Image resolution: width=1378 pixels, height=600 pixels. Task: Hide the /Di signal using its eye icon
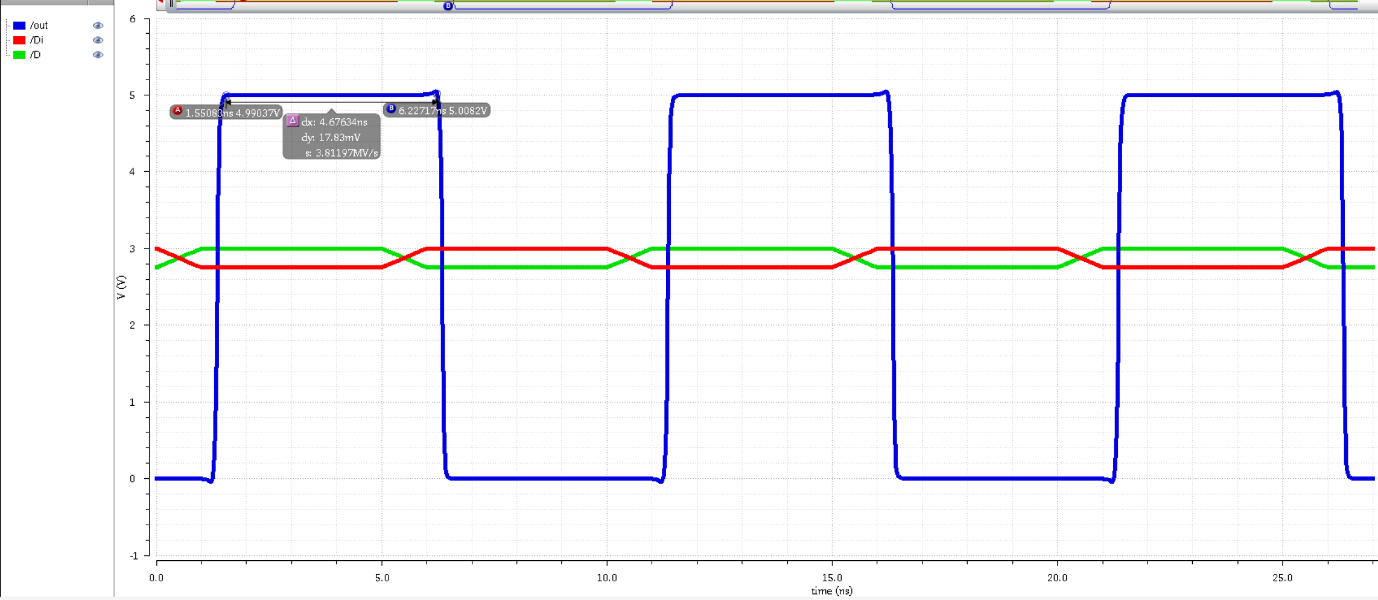98,40
